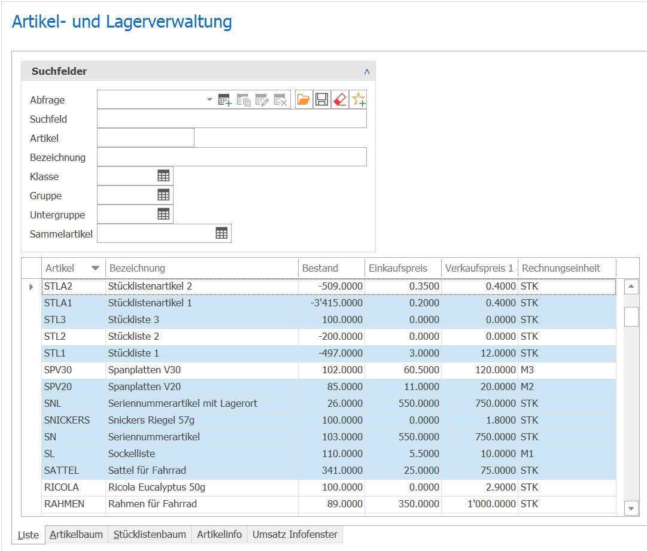Open the Stücklistenbaum tab
The image size is (647, 551).
click(150, 534)
